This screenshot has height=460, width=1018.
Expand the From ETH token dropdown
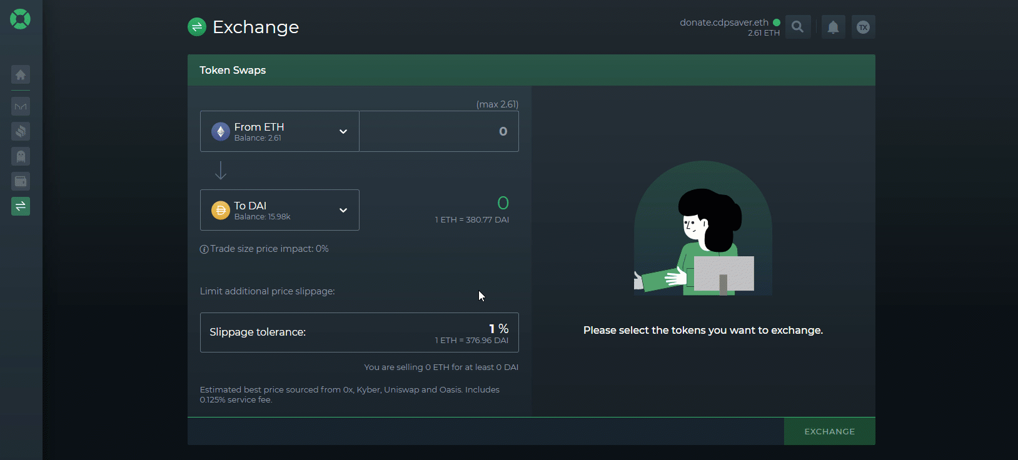[280, 131]
